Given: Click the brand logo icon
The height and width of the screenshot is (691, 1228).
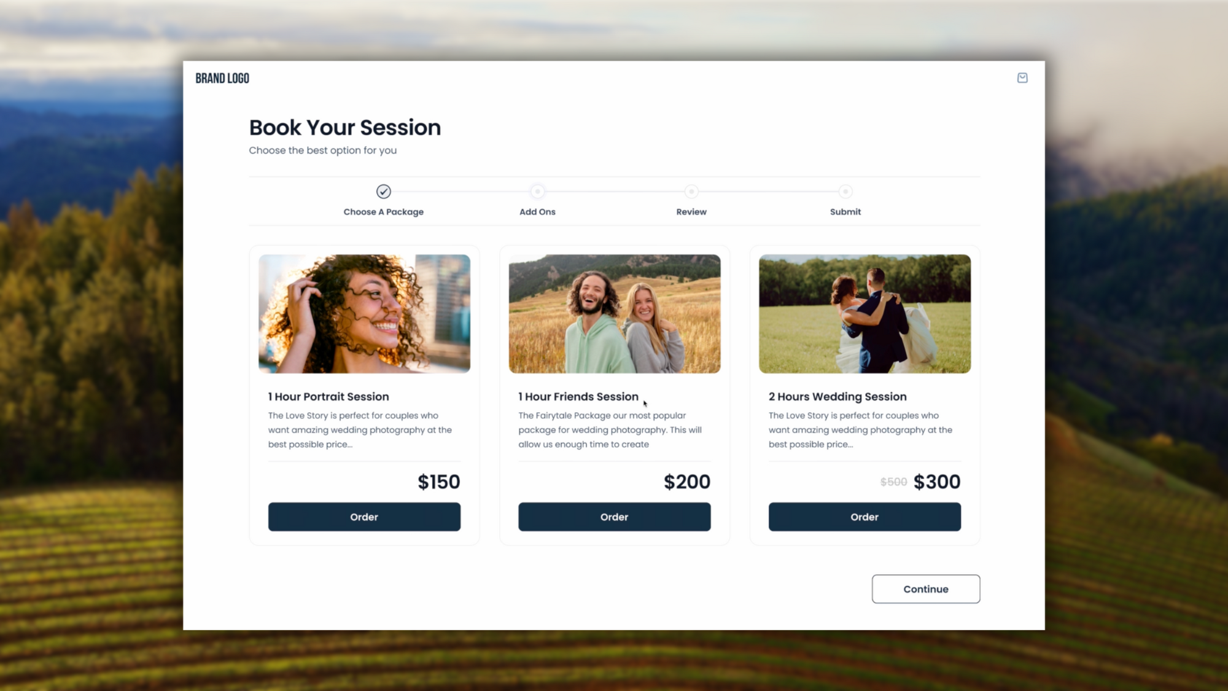Looking at the screenshot, I should click(222, 77).
